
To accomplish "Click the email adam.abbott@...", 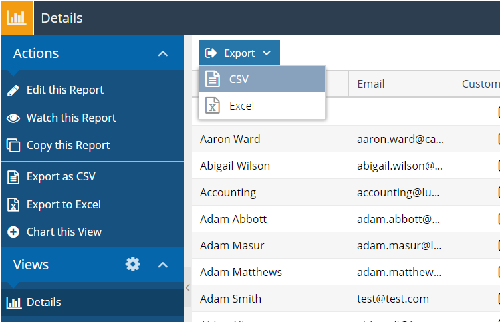I will (398, 219).
